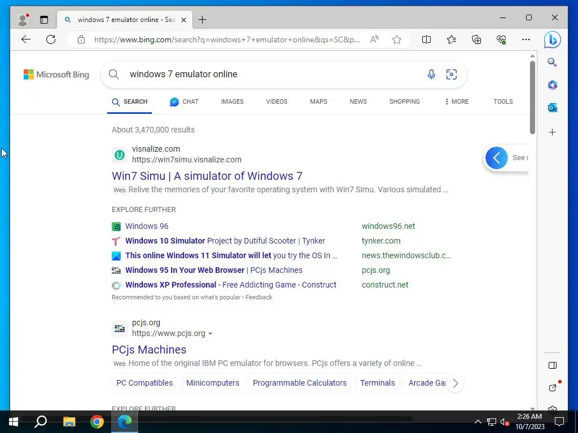Open Windows 10 Simulator Tynker link
Image resolution: width=578 pixels, height=433 pixels.
(x=225, y=241)
